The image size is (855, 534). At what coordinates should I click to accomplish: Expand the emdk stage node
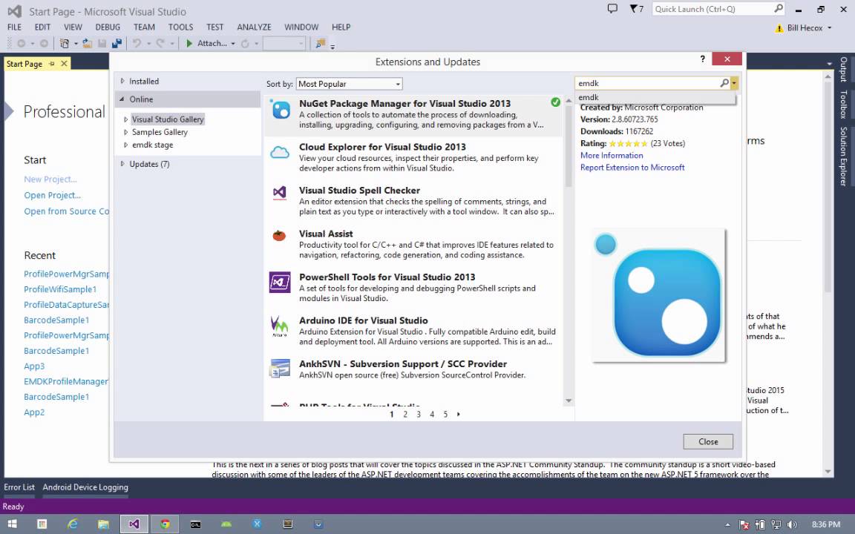(x=126, y=145)
